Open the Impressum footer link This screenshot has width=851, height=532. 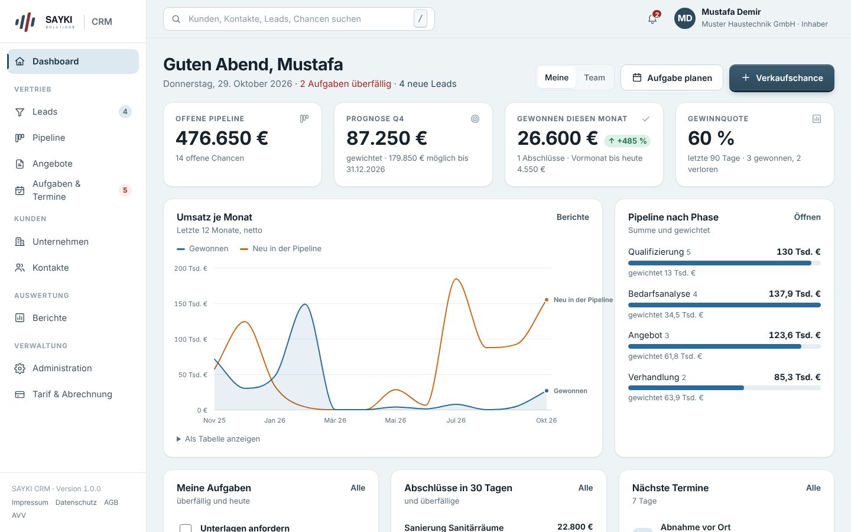tap(30, 502)
